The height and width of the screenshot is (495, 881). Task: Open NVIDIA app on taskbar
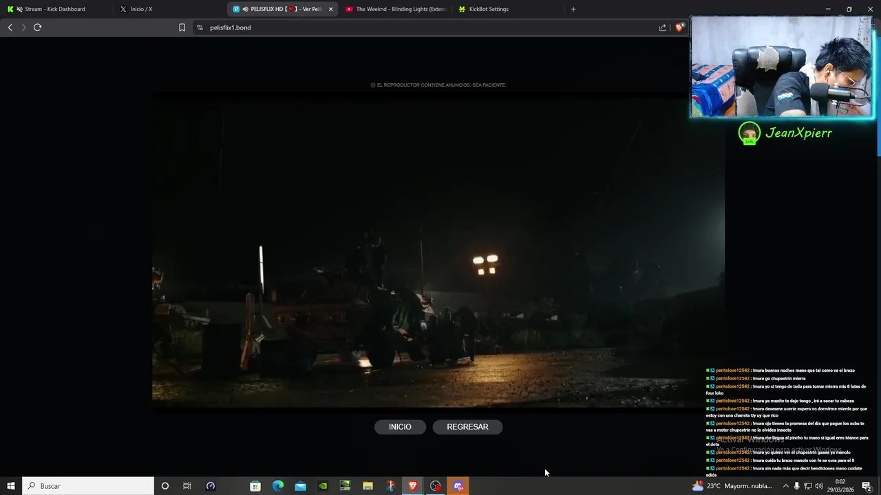(323, 486)
